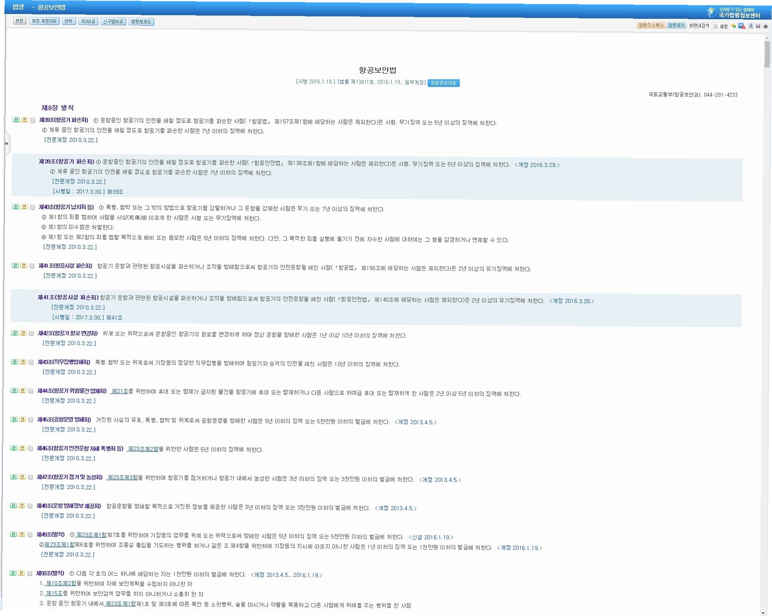Viewport: 772px width, 616px height.
Task: Expand the left side panel arrow
Action: coord(7,143)
